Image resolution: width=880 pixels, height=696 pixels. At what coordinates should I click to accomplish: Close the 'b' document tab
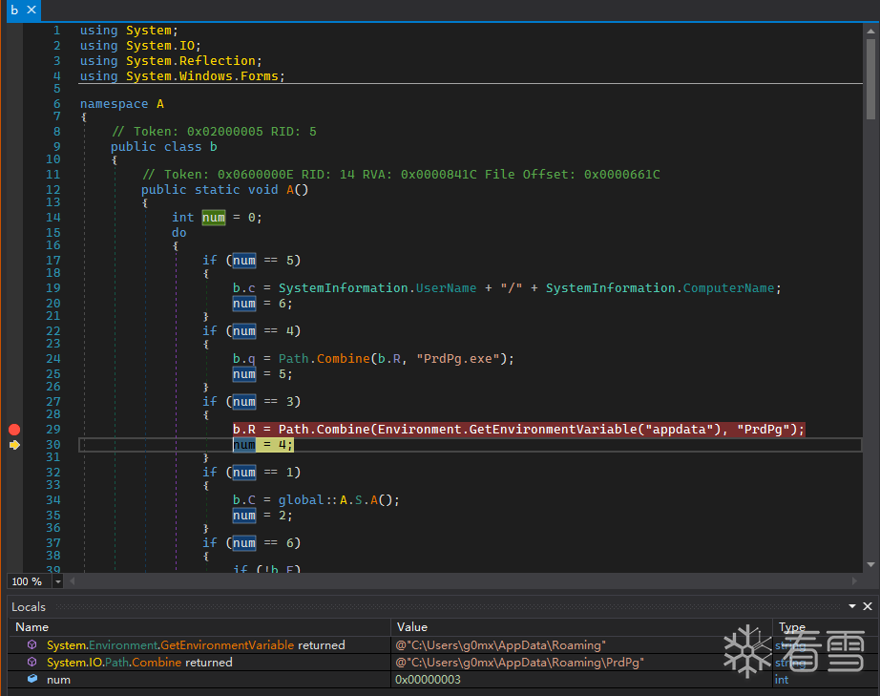click(x=32, y=11)
